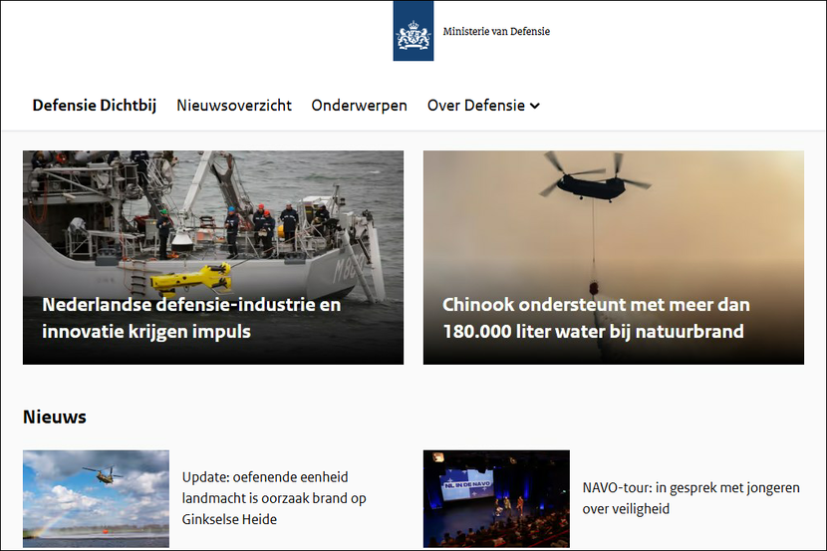
Task: Open the NAVO-tour stage event thumbnail
Action: (496, 498)
